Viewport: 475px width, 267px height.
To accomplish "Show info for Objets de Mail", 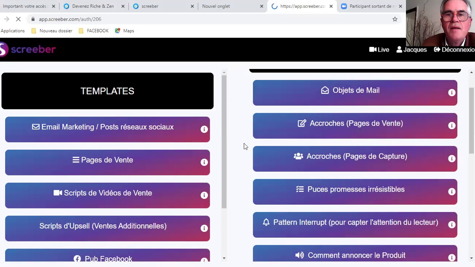I will click(x=452, y=93).
